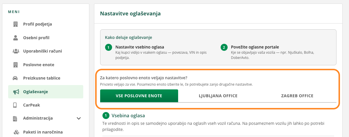This screenshot has height=137, width=349.
Task: Click step 2 circle Povežite oglasne portale
Action: (224, 48)
